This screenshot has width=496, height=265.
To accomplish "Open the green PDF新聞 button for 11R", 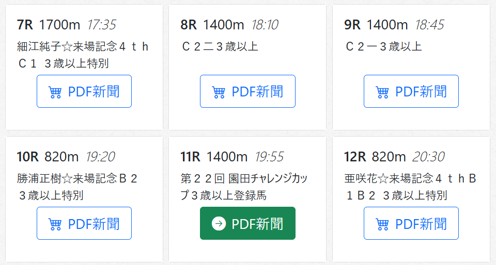I will click(x=247, y=223).
